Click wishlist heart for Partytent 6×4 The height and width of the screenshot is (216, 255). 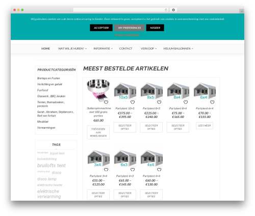(212, 102)
